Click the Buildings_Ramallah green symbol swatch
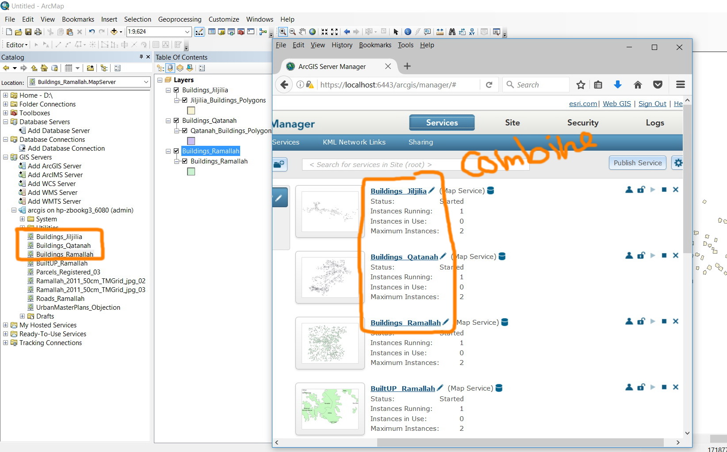Viewport: 727px width, 452px height. 191,171
